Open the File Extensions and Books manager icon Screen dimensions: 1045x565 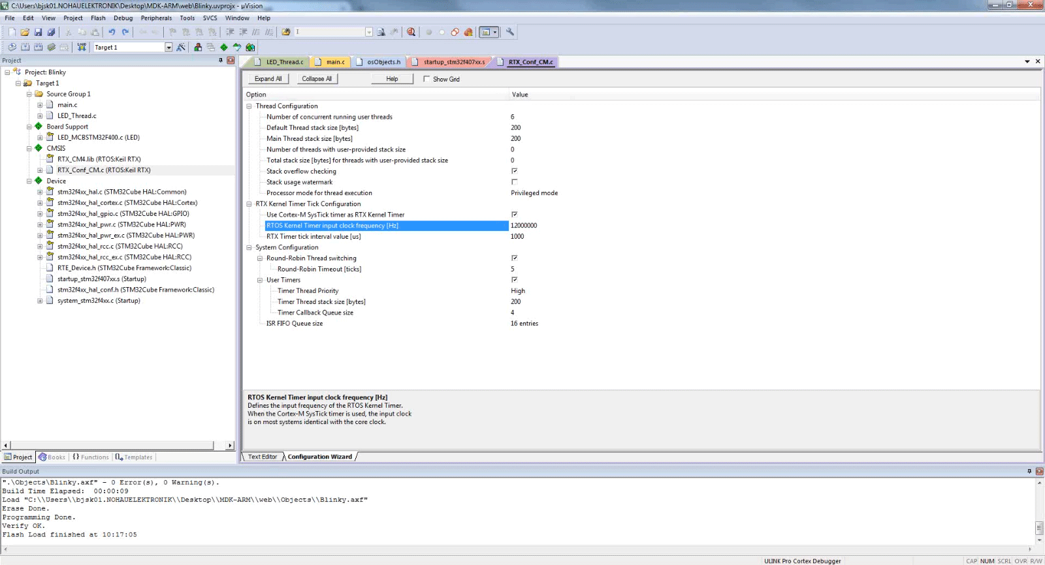tap(198, 47)
